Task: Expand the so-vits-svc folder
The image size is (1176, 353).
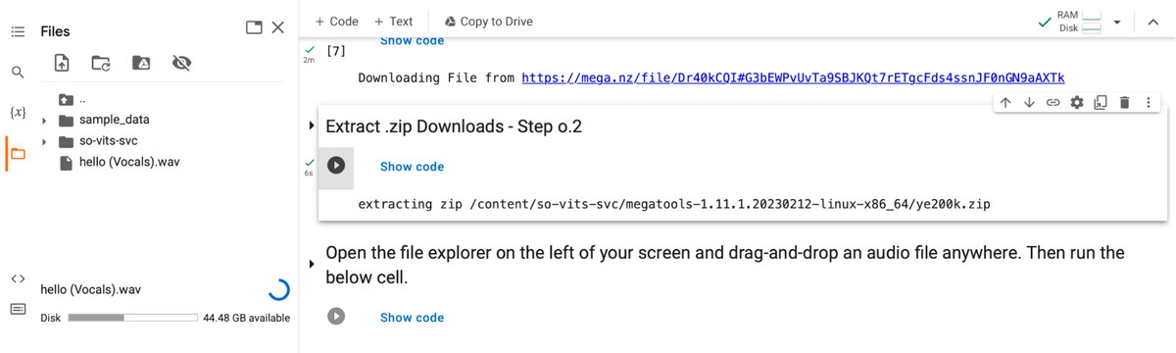Action: [44, 141]
